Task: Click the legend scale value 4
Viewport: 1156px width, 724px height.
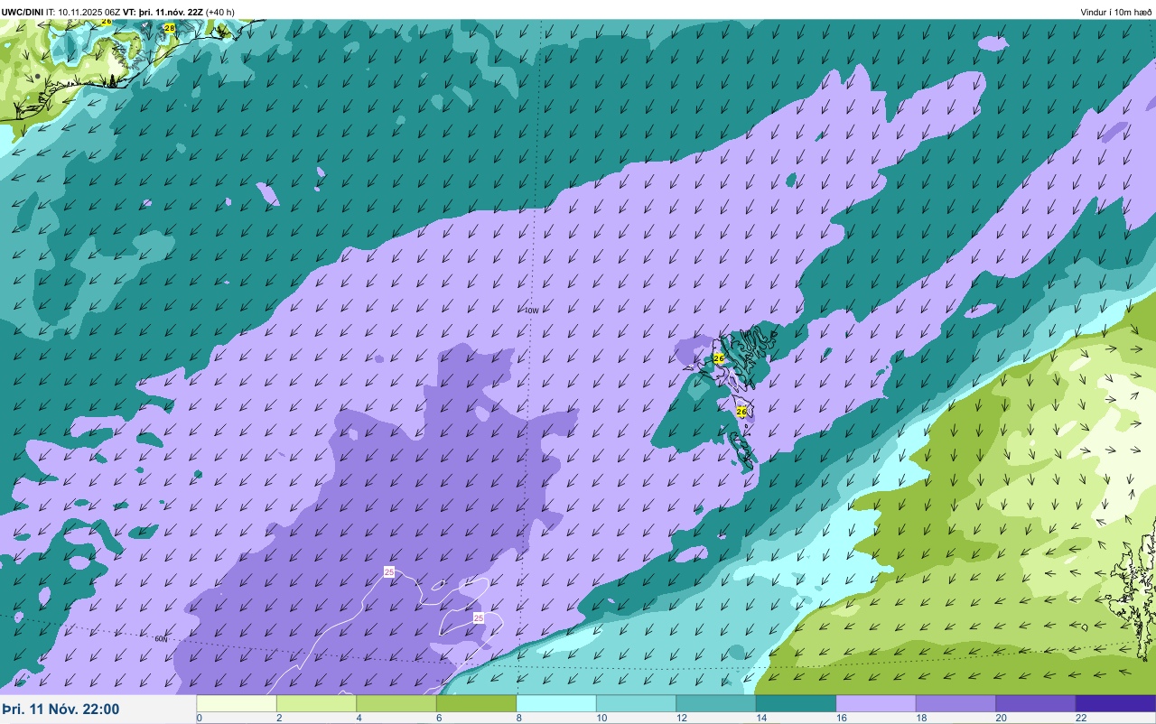Action: [359, 718]
